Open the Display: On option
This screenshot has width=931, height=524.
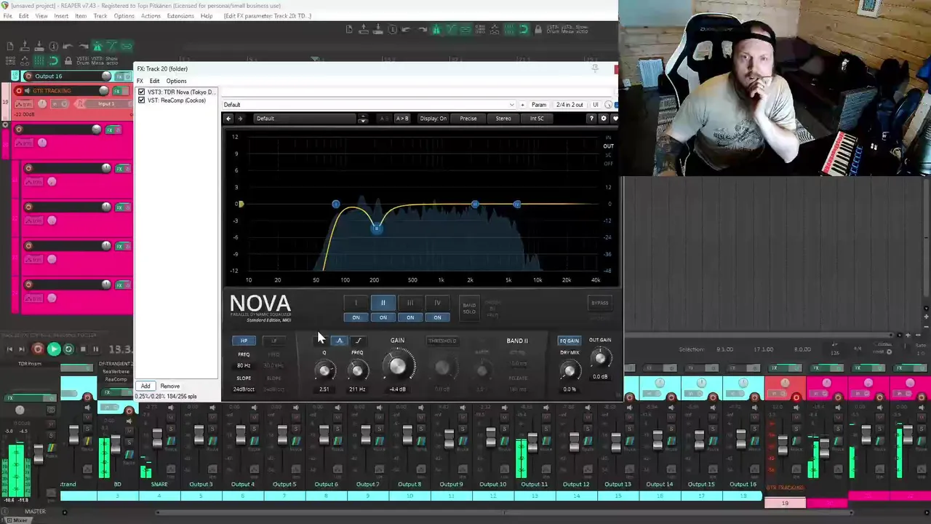pyautogui.click(x=433, y=119)
